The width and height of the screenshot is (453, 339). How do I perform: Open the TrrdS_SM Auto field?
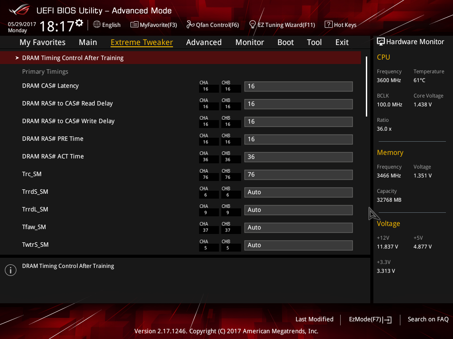pos(298,192)
